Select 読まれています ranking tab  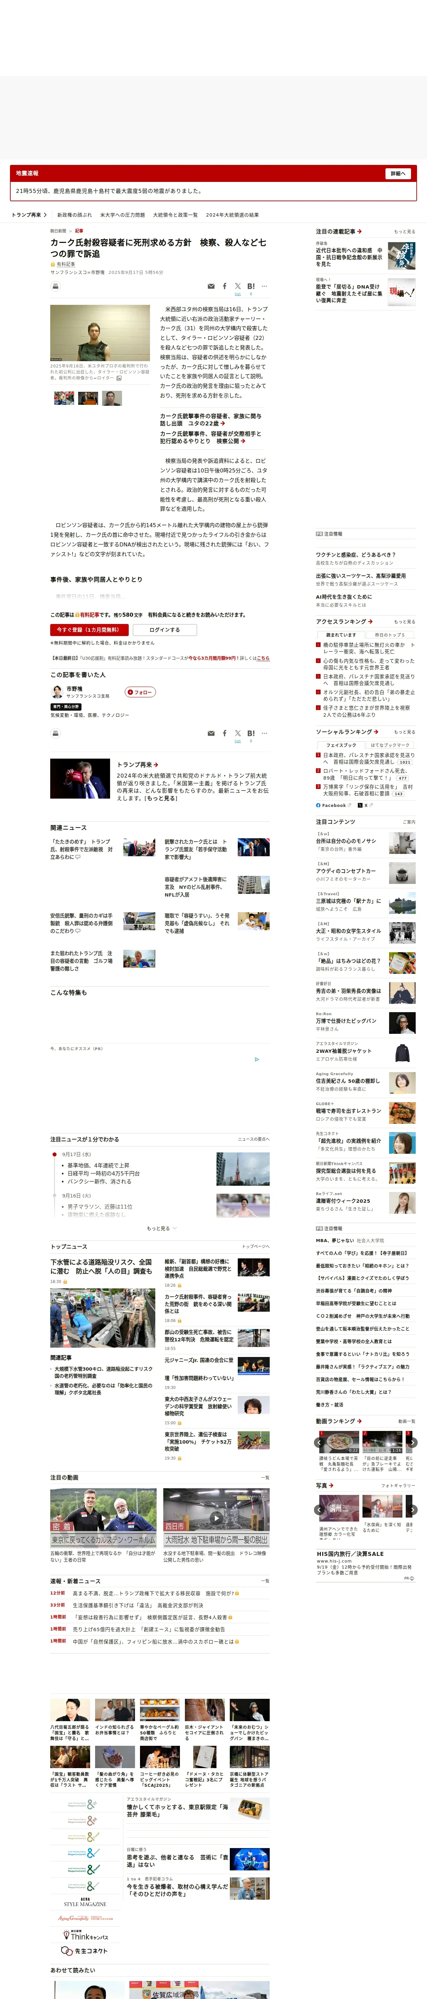(341, 635)
